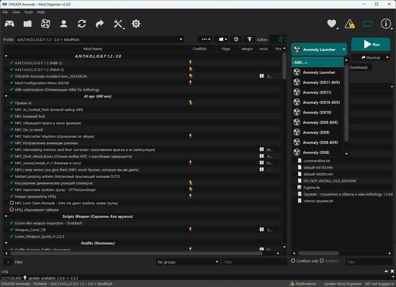
Task: Open settings gear icon in toolbar
Action: (136, 24)
